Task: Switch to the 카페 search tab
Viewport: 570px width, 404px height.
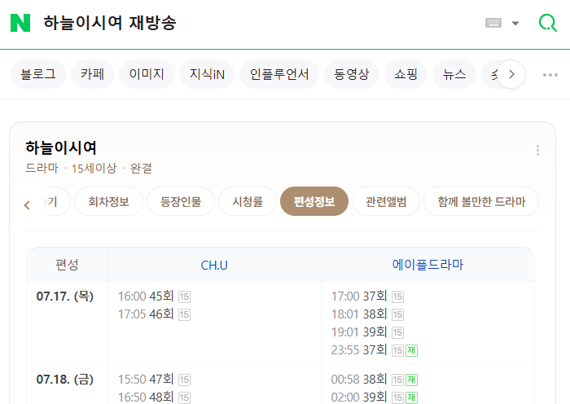Action: point(92,74)
